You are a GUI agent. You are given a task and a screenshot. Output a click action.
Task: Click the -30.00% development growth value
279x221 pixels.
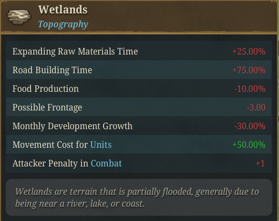(250, 126)
